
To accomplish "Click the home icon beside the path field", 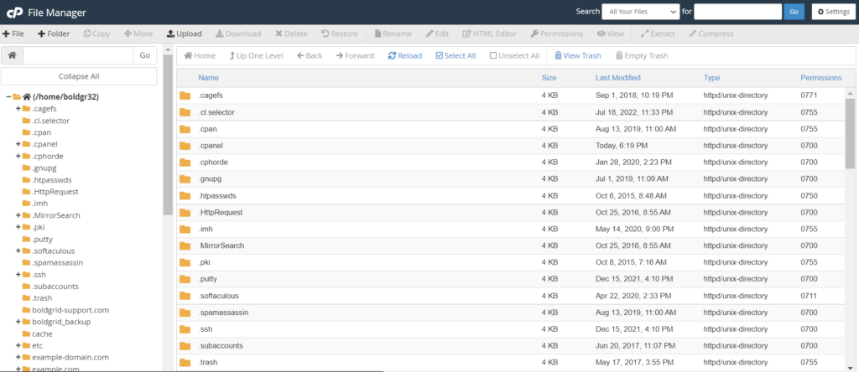I will click(x=12, y=55).
